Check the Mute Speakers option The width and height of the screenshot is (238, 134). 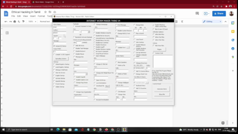click(116, 63)
